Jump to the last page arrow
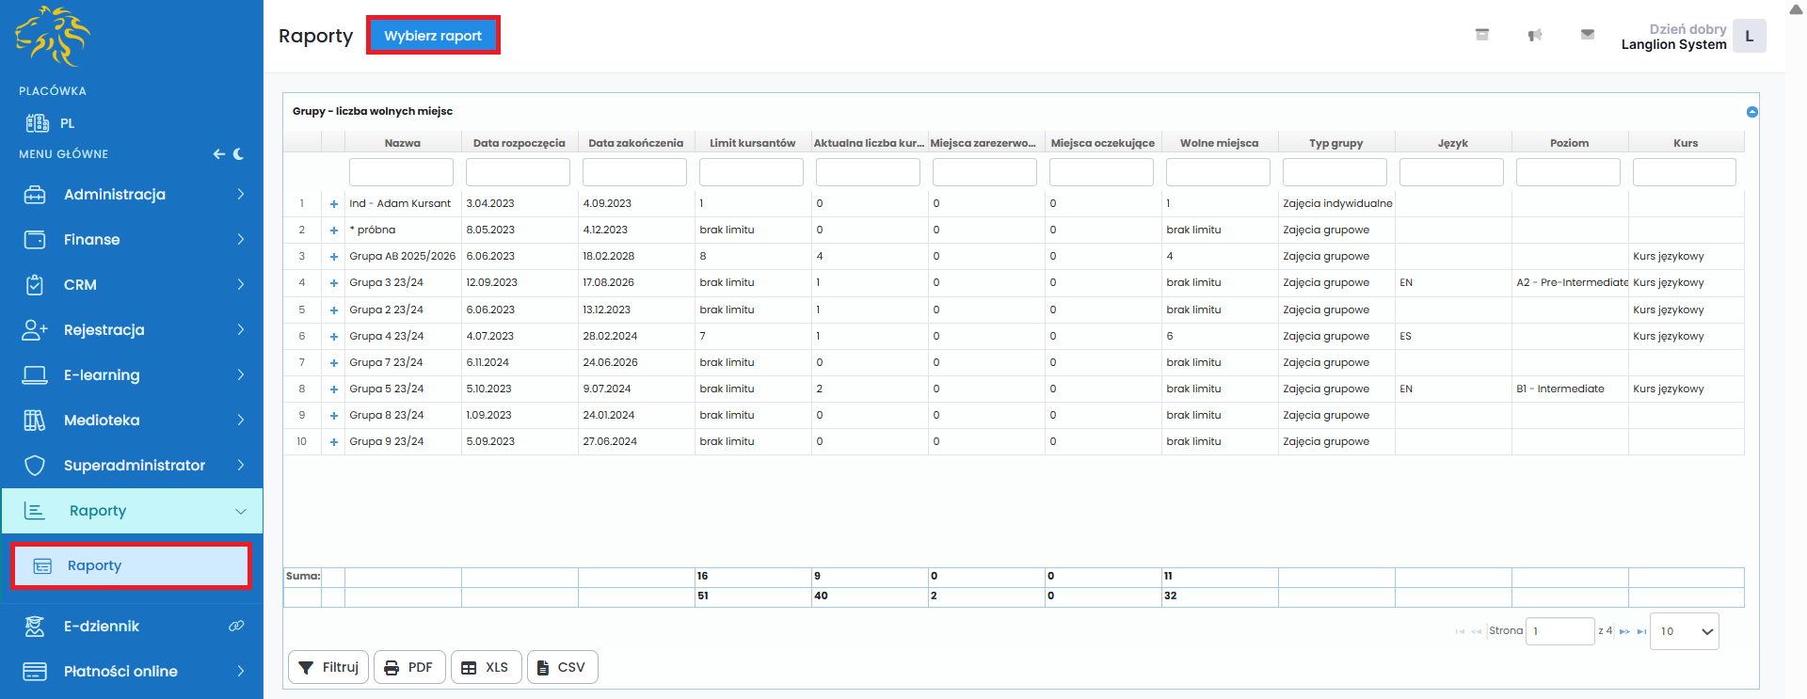1807x699 pixels. pyautogui.click(x=1641, y=631)
